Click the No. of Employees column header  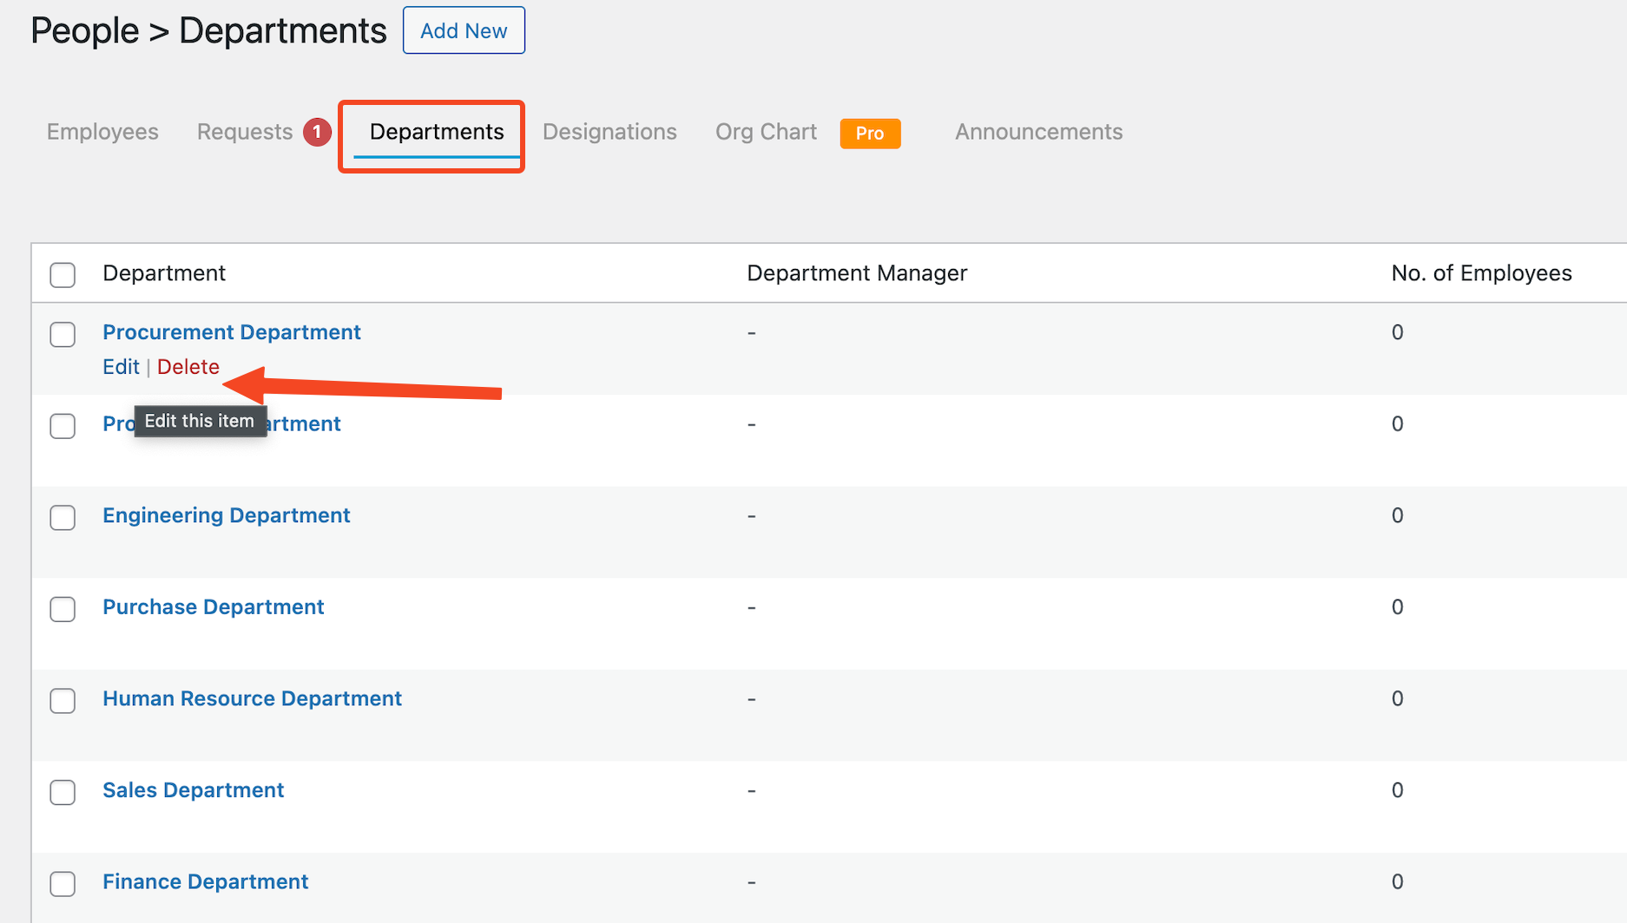[x=1481, y=273]
